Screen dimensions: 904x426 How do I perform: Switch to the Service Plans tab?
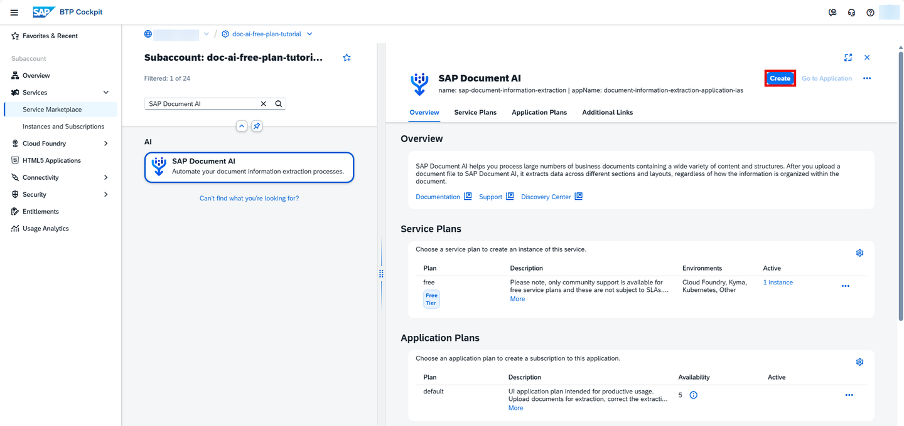[475, 112]
